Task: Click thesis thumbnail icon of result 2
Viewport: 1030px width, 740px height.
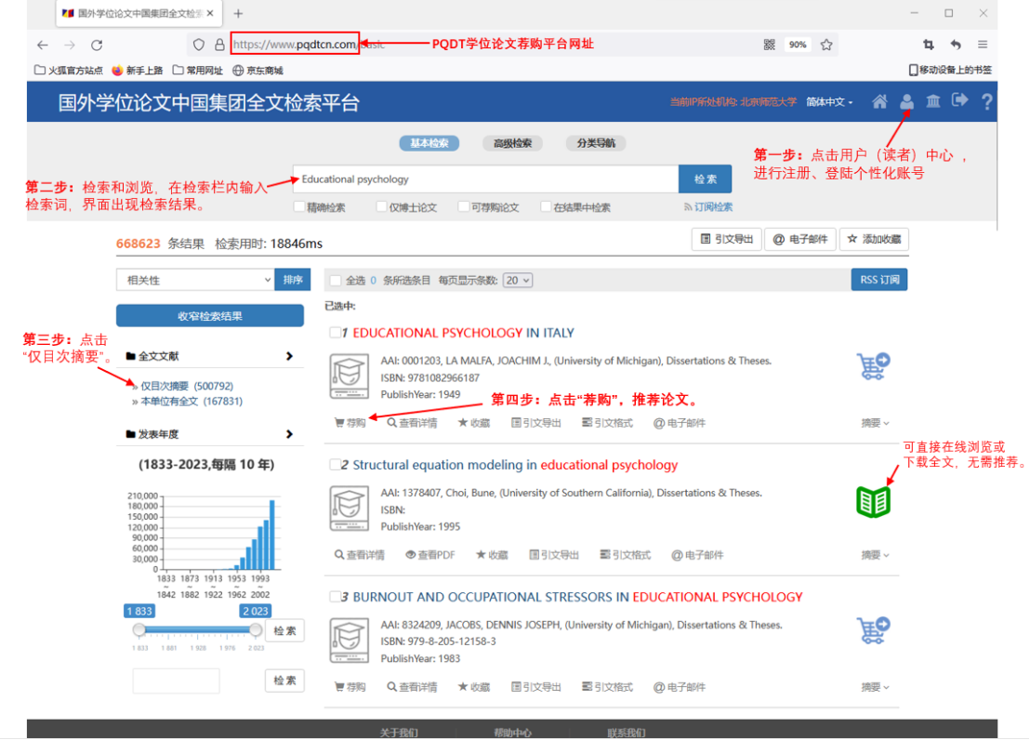Action: point(349,508)
